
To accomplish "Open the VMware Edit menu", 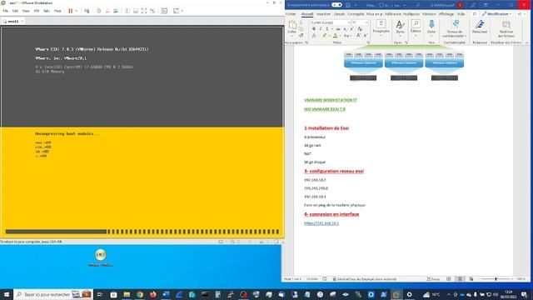I will (x=15, y=11).
